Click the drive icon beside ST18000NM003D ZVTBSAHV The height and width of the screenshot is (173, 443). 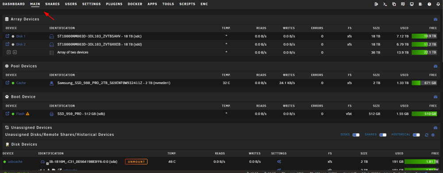tap(51, 36)
